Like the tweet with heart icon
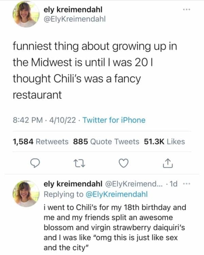The width and height of the screenshot is (204, 255). click(123, 164)
